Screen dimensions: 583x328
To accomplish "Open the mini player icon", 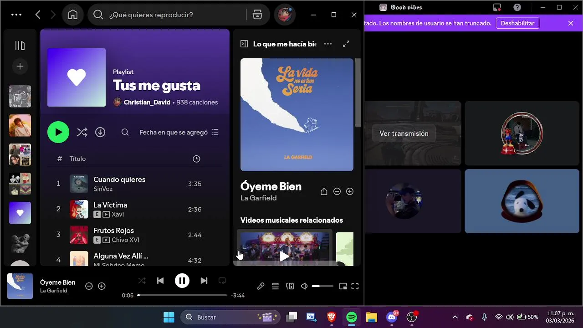I will pos(343,286).
